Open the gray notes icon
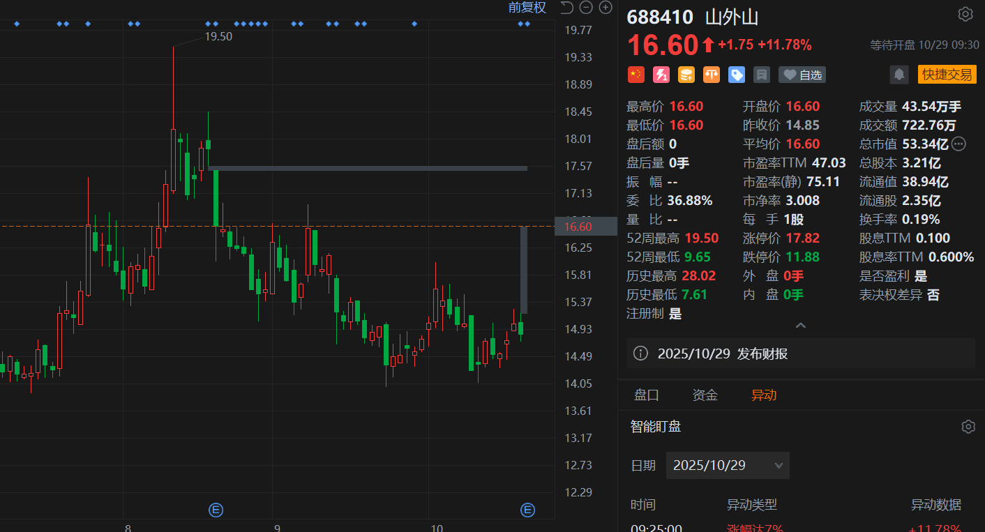985x532 pixels. (x=761, y=75)
